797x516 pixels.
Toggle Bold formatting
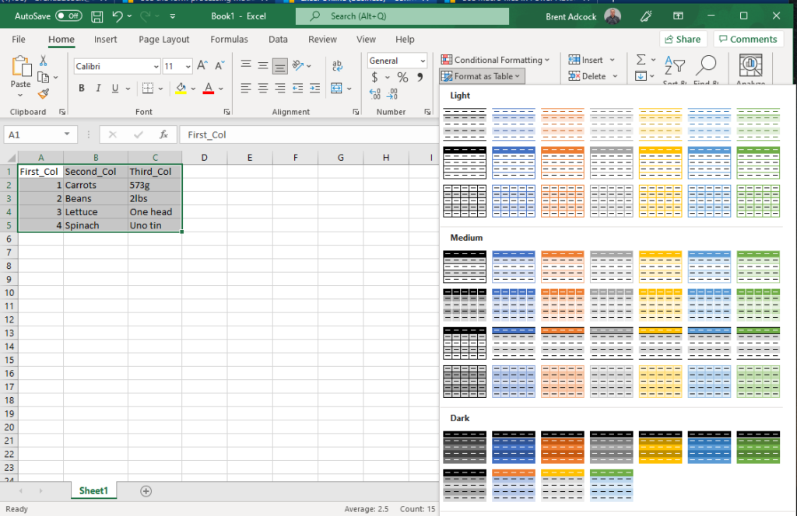point(82,88)
